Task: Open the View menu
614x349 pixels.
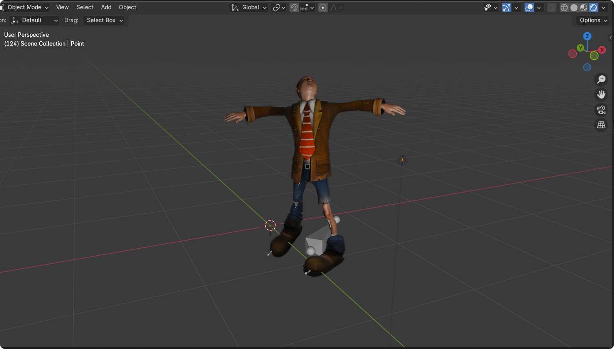Action: point(62,7)
